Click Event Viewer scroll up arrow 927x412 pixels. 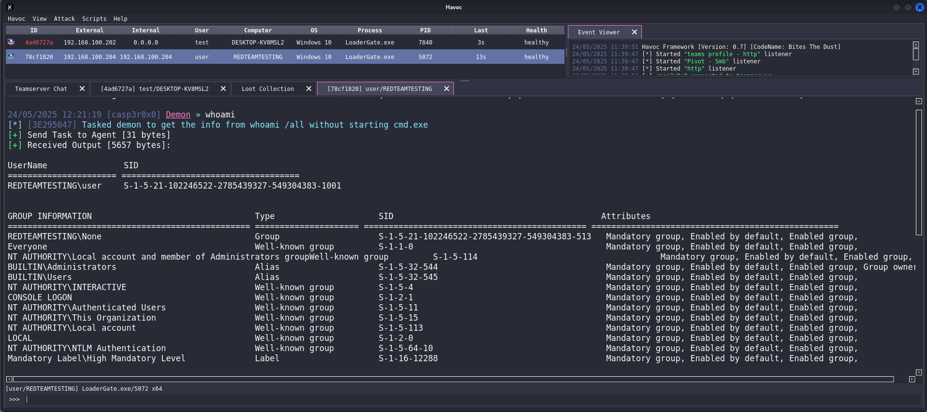(915, 44)
